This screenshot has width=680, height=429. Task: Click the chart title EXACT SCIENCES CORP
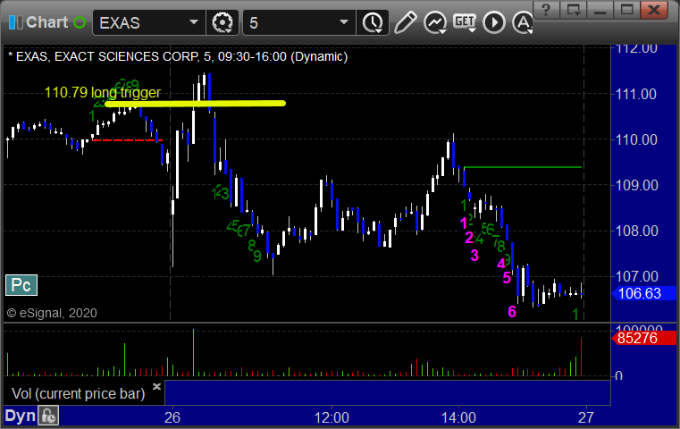127,57
